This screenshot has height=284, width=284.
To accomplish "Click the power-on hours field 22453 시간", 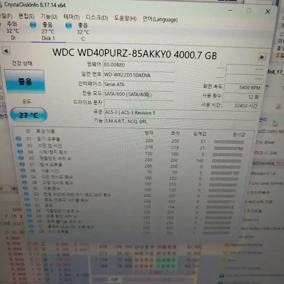I will coord(240,105).
